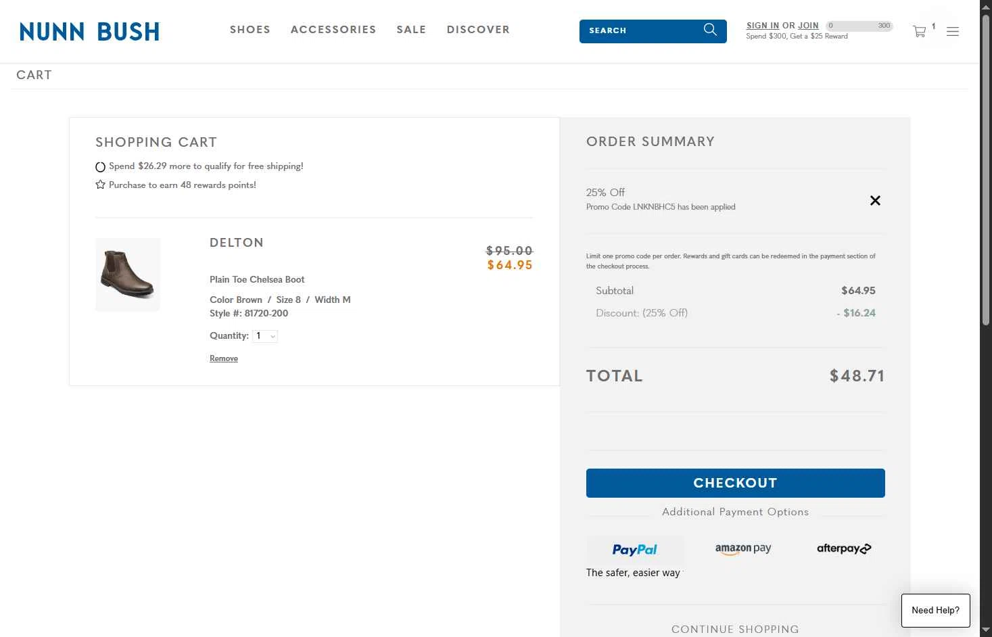Open the shopping cart icon
The image size is (992, 637).
coord(919,31)
